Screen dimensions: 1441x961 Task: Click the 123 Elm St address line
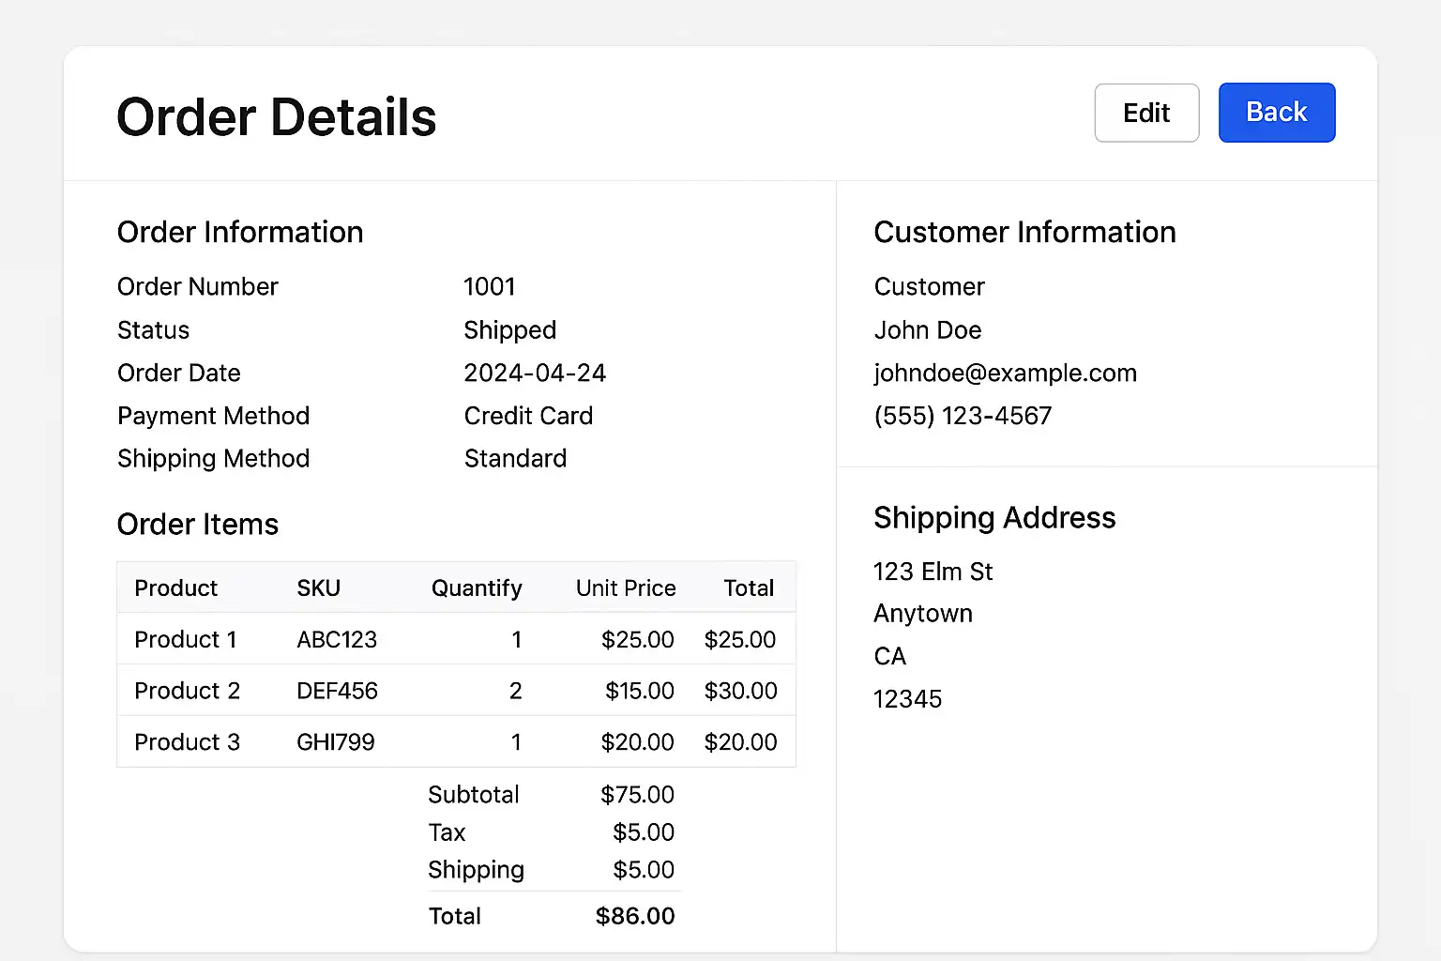point(933,572)
